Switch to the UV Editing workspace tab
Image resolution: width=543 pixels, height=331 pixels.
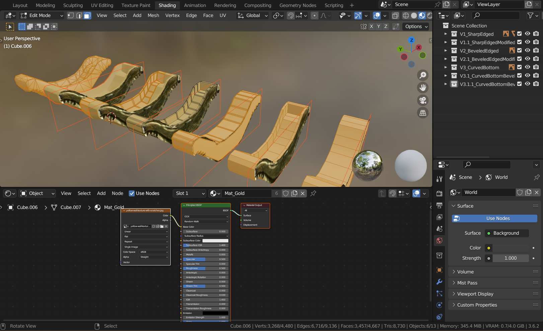[x=102, y=5]
